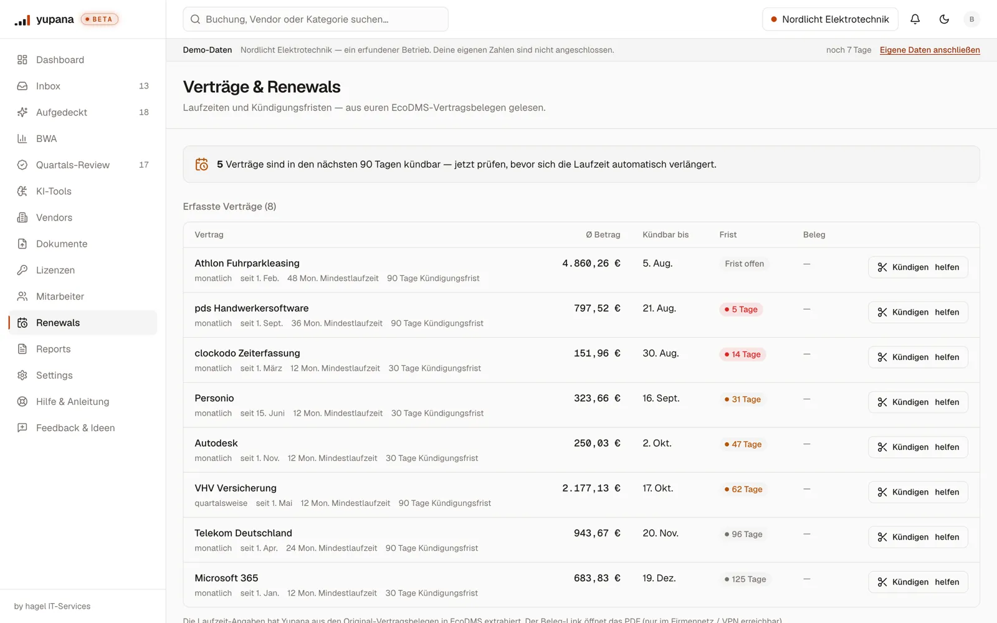Click Kündigen helfen for Personio
Viewport: 997px width, 623px height.
click(918, 402)
